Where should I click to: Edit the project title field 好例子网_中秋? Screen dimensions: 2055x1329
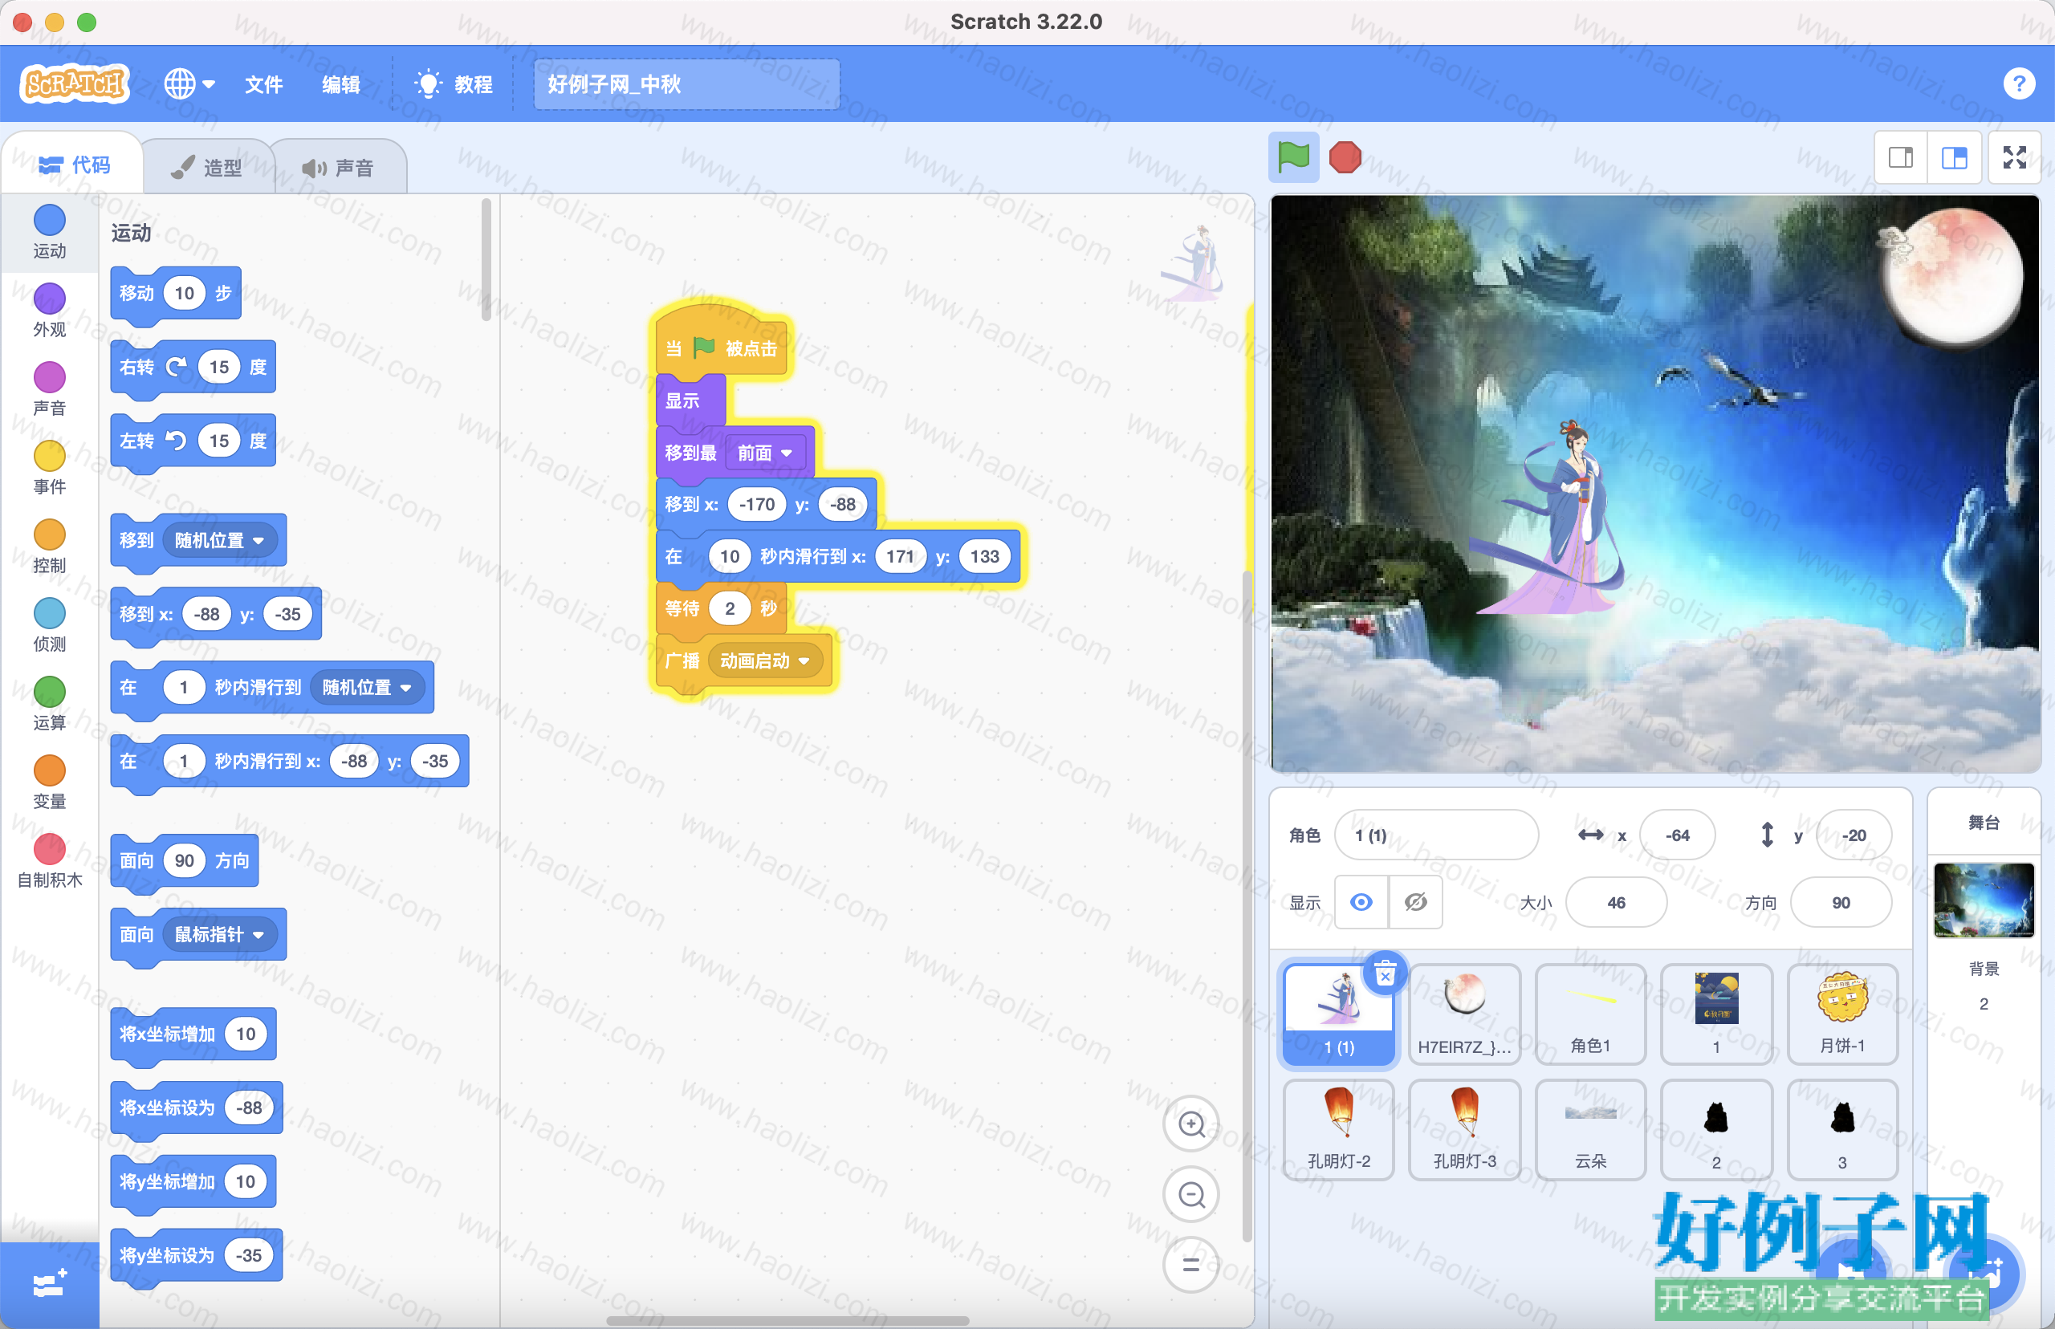coord(686,84)
